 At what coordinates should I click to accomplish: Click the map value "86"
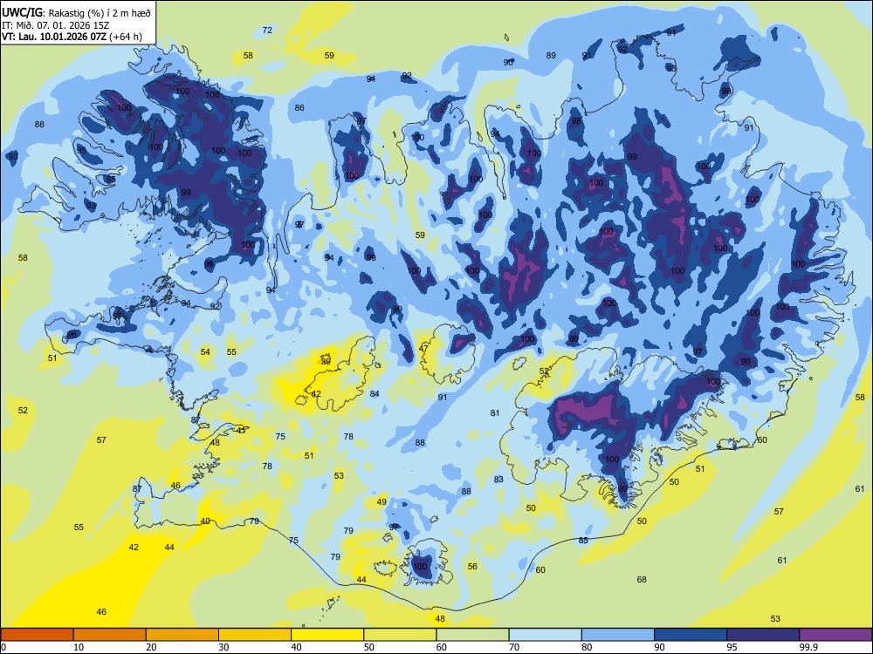pos(299,108)
